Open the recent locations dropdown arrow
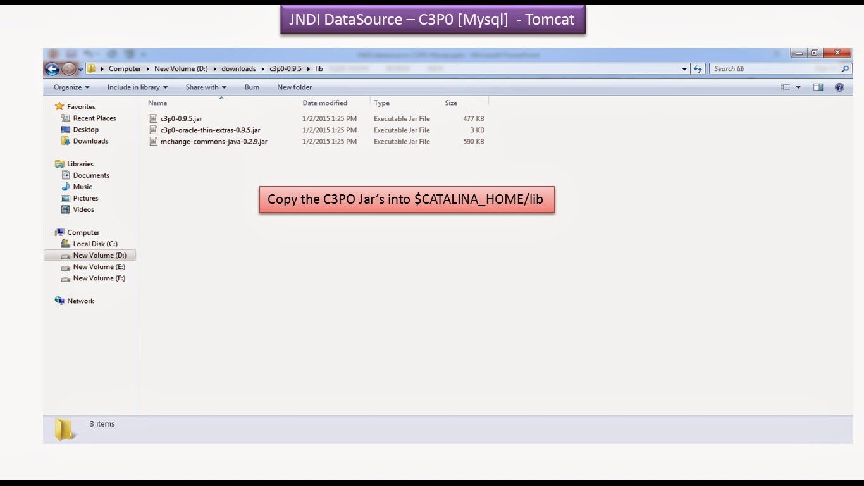This screenshot has height=486, width=864. coord(80,69)
